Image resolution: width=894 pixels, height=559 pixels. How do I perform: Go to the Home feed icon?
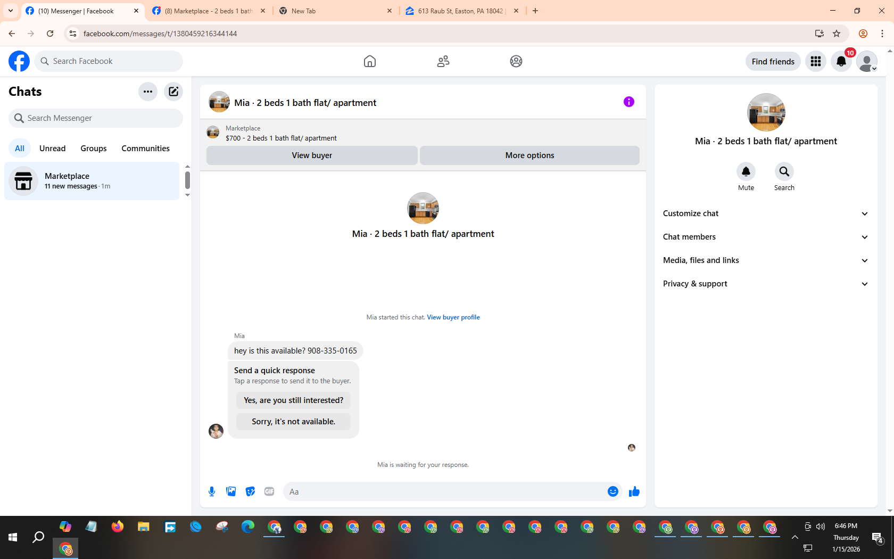pos(370,61)
